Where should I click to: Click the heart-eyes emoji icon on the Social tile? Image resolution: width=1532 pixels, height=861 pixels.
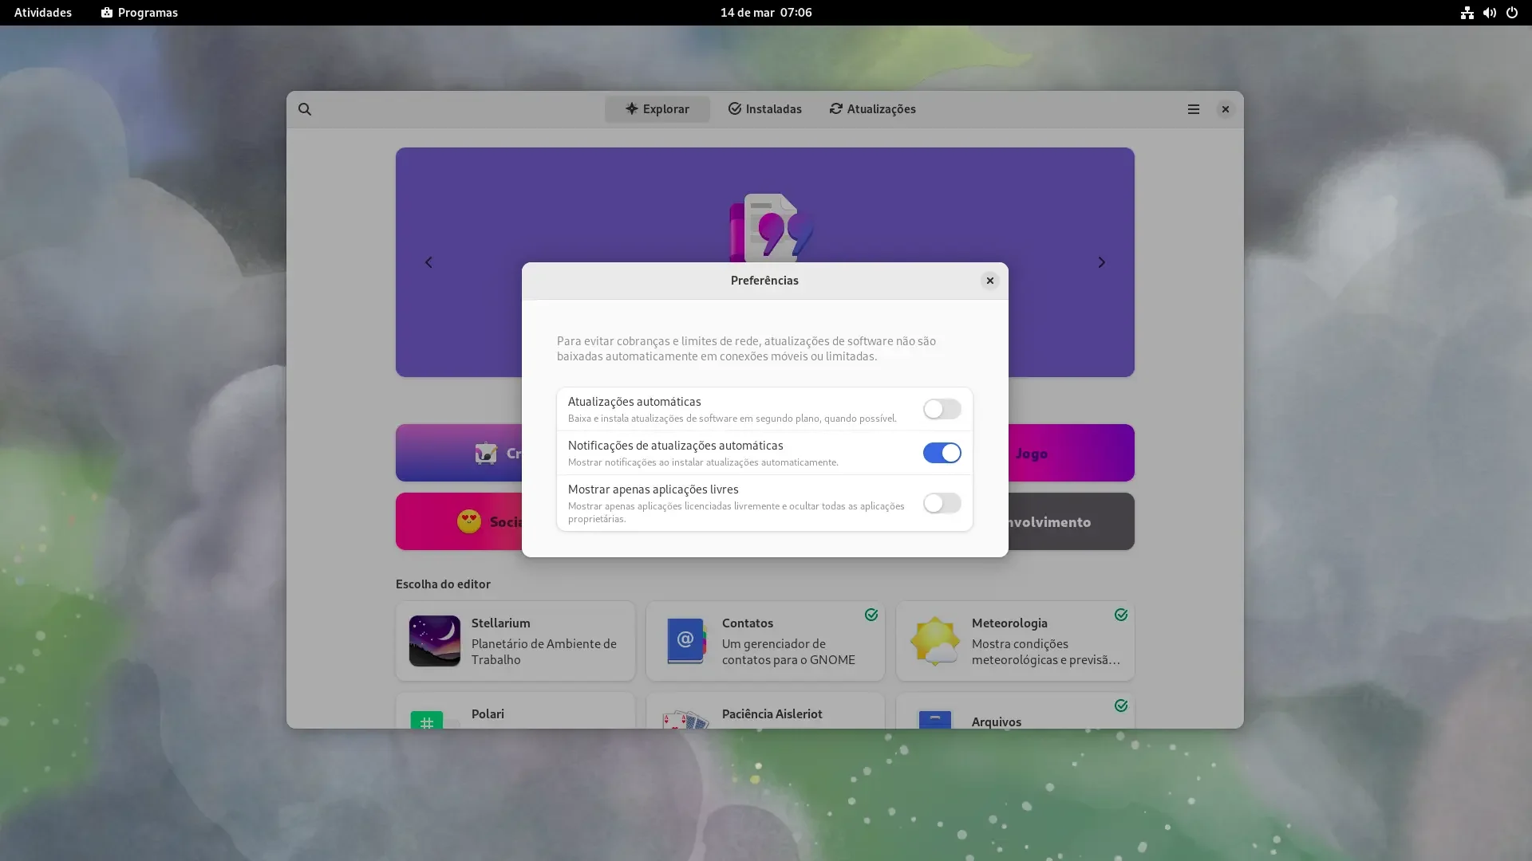click(469, 521)
